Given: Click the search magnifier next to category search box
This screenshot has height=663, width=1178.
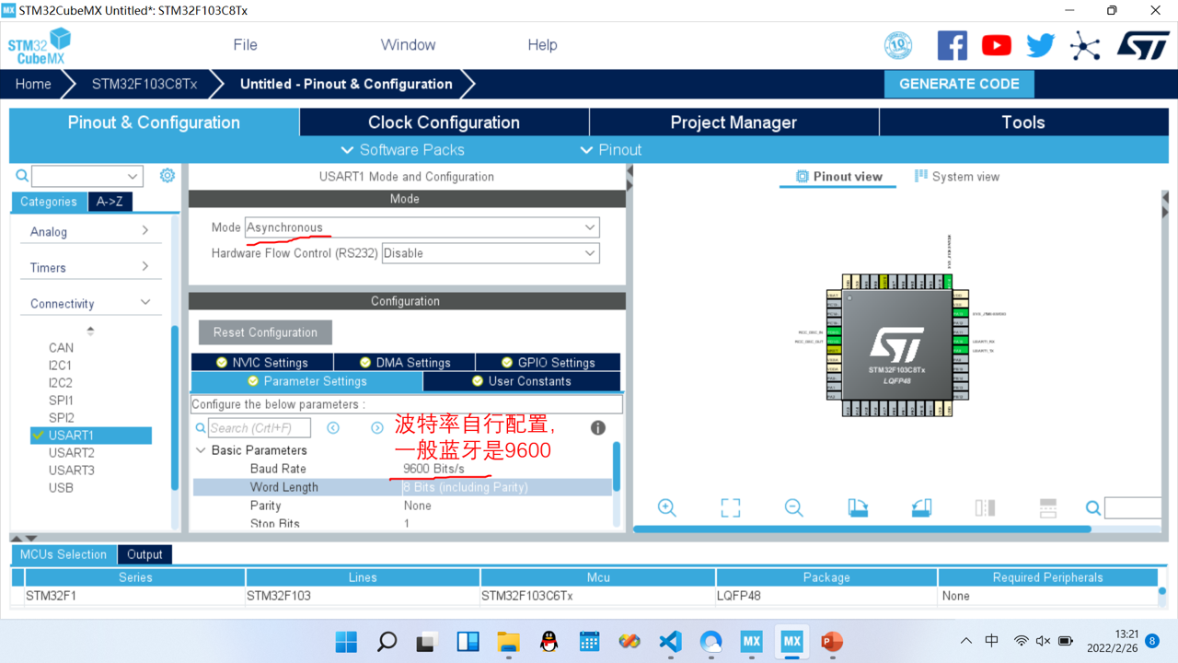Looking at the screenshot, I should (22, 175).
